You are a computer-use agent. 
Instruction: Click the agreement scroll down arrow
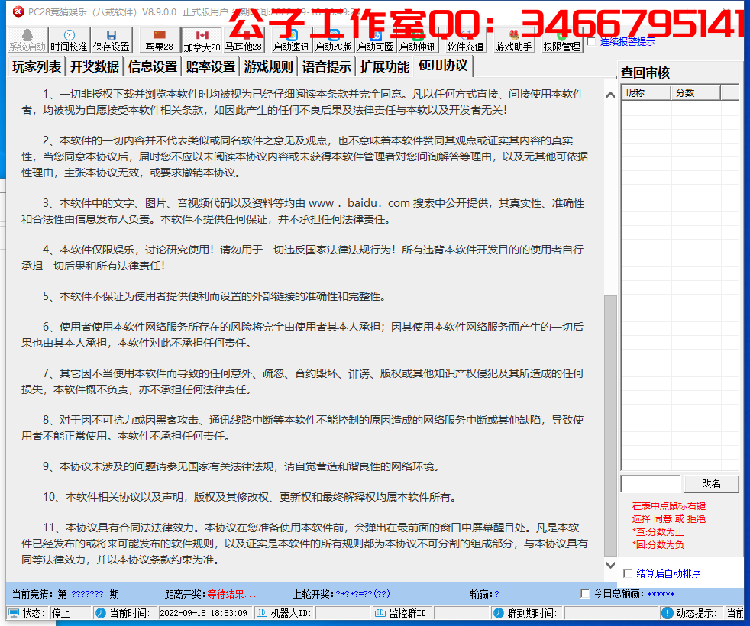coord(610,565)
